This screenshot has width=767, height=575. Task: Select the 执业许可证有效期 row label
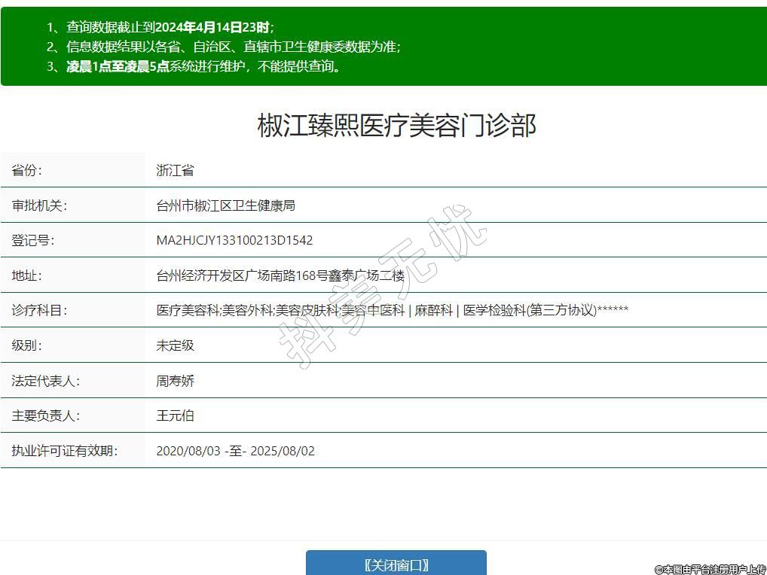coord(64,451)
